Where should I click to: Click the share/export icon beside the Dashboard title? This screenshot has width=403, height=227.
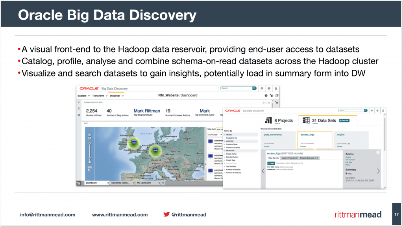[277, 95]
